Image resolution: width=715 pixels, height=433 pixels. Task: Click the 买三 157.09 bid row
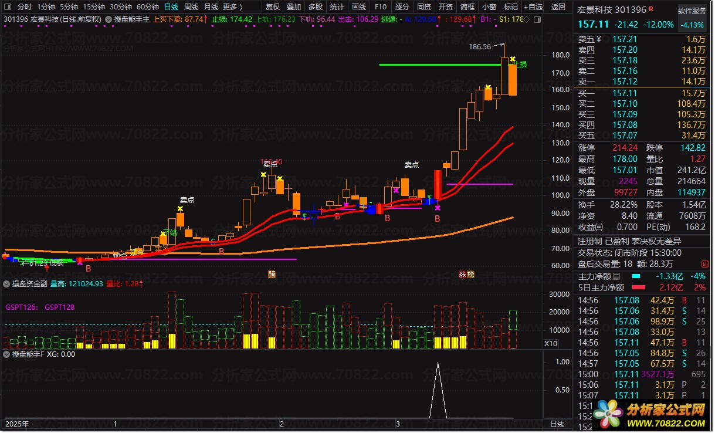pos(643,114)
